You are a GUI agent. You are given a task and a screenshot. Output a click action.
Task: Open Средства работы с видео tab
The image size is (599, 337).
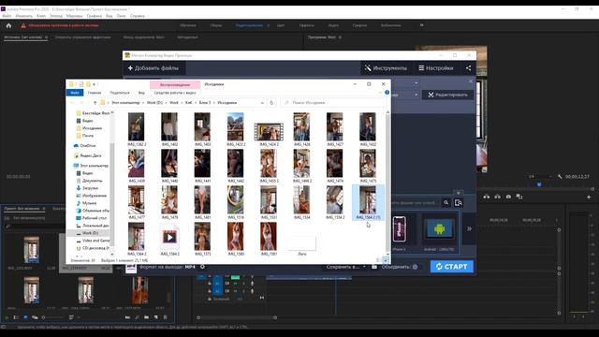click(x=175, y=93)
